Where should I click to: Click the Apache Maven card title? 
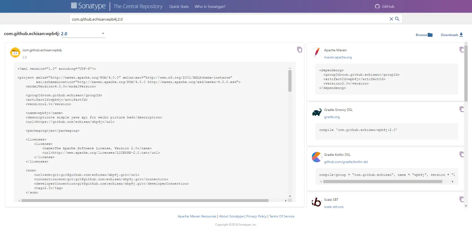[335, 50]
